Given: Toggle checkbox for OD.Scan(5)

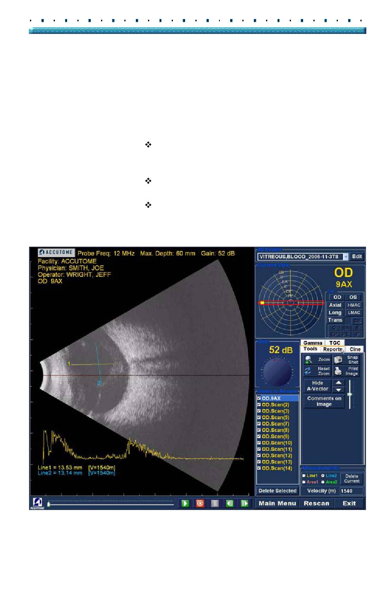Looking at the screenshot, I should pos(259,417).
